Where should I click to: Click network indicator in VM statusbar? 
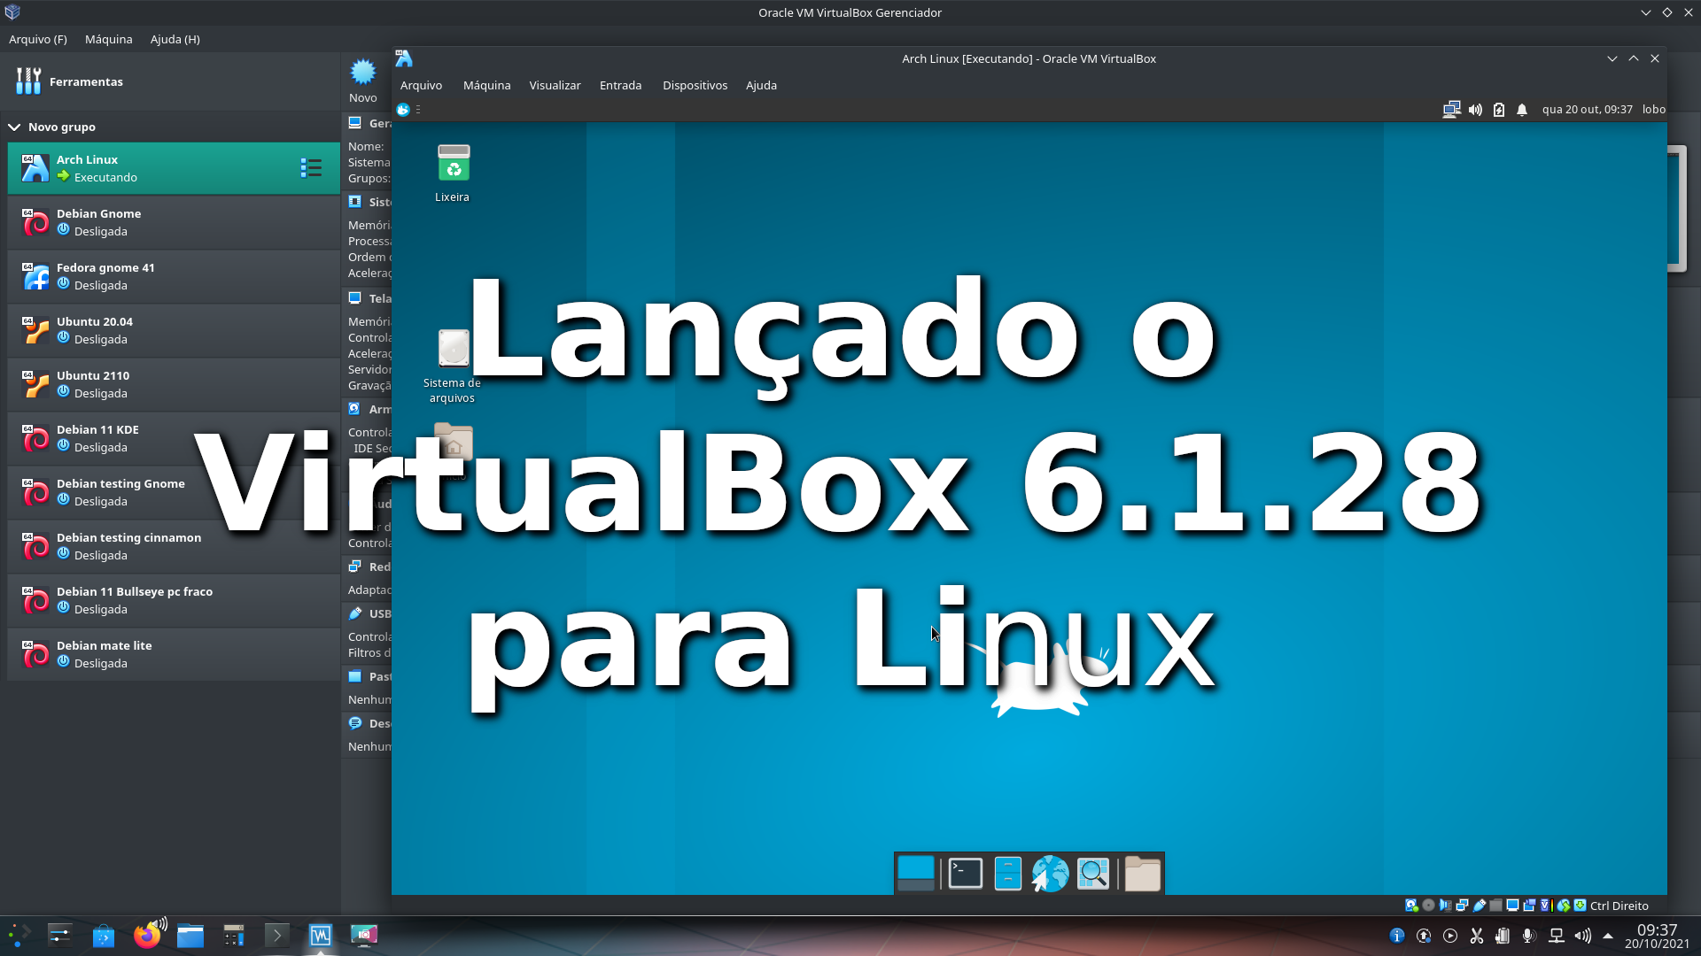(1462, 906)
